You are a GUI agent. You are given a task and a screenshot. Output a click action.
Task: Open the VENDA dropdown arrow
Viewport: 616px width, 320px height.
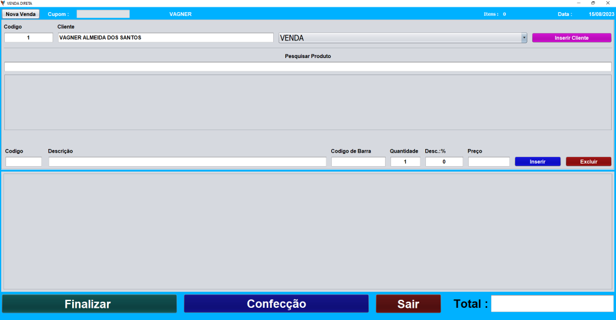tap(524, 38)
